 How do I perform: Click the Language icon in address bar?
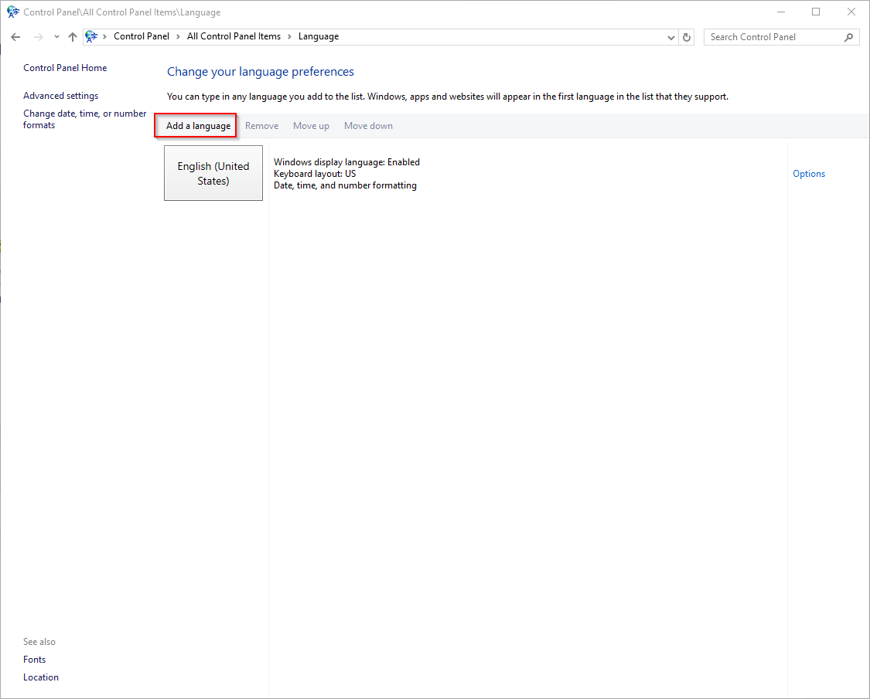[91, 36]
